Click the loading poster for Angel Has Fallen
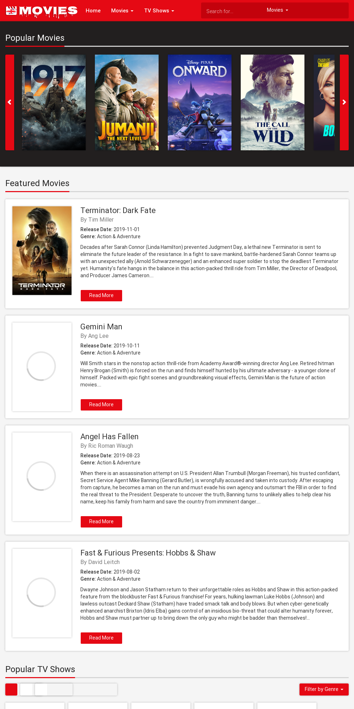This screenshot has height=709, width=354. click(42, 477)
